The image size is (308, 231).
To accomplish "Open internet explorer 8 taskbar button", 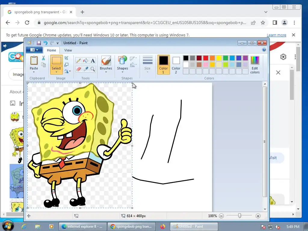I will [83, 226].
